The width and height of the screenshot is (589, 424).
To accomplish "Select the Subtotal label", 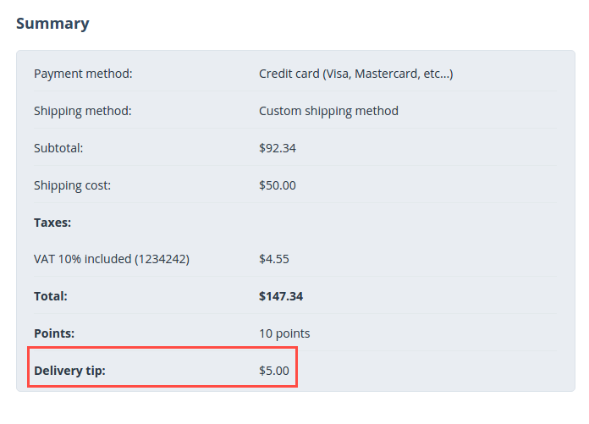I will pos(58,148).
